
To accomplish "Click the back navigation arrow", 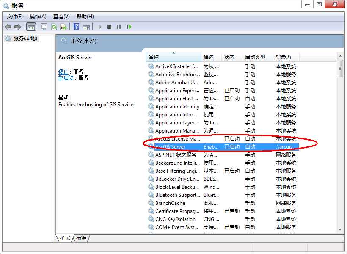I will pos(8,27).
